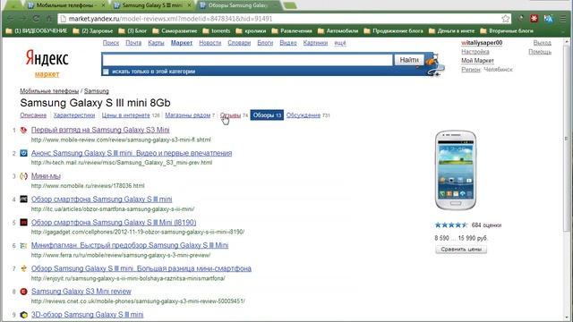Open torrents bookmarks folder
This screenshot has height=322, width=573.
[217, 31]
